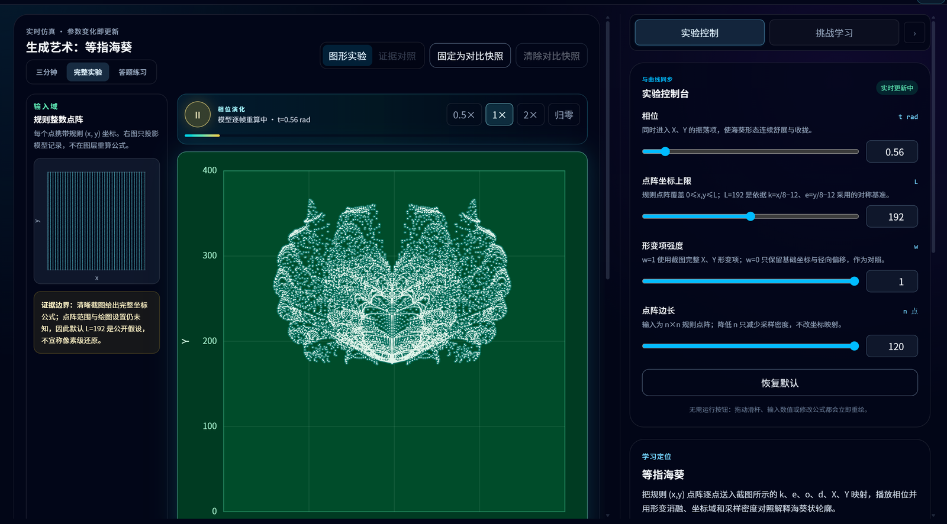This screenshot has width=947, height=524.
Task: Click the 输入域 label
Action: click(x=46, y=106)
